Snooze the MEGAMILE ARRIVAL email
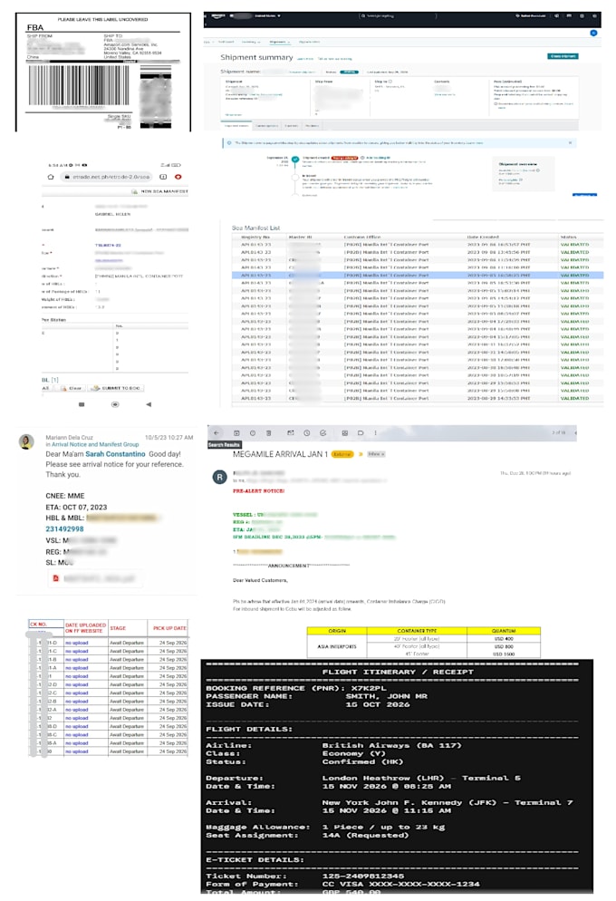This screenshot has height=901, width=616. 306,432
